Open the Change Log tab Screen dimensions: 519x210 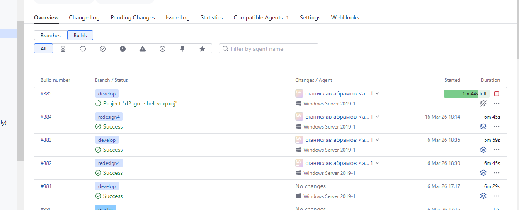coord(84,17)
